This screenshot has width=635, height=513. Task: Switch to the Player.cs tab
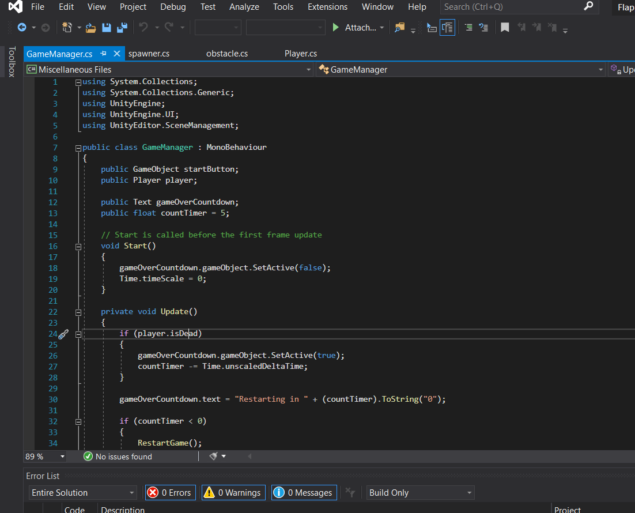(x=301, y=54)
